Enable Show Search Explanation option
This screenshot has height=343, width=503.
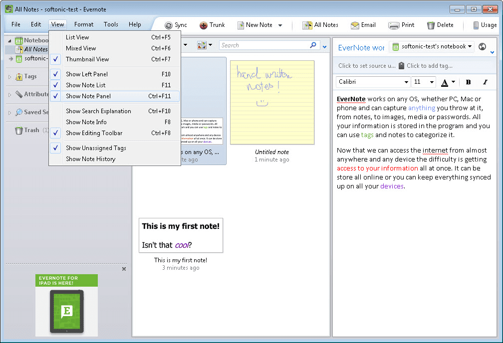coord(115,111)
